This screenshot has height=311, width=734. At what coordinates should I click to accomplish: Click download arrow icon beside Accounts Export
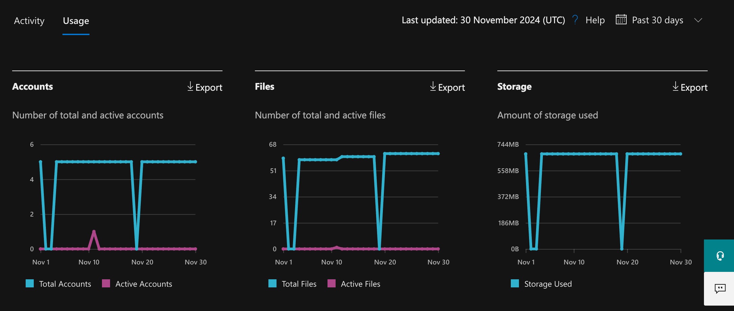coord(190,86)
